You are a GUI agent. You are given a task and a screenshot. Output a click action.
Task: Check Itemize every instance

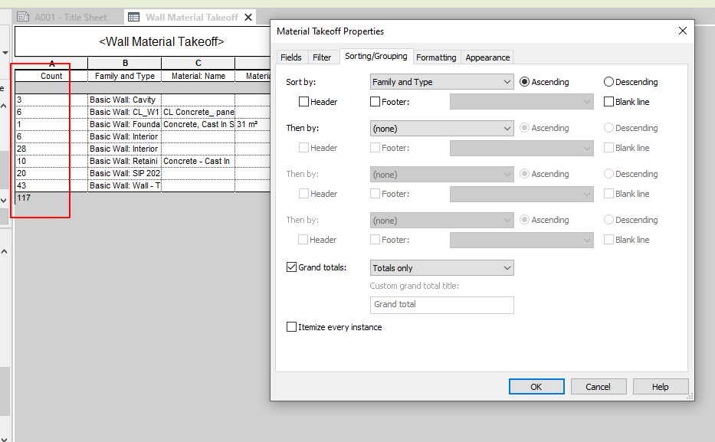click(291, 327)
